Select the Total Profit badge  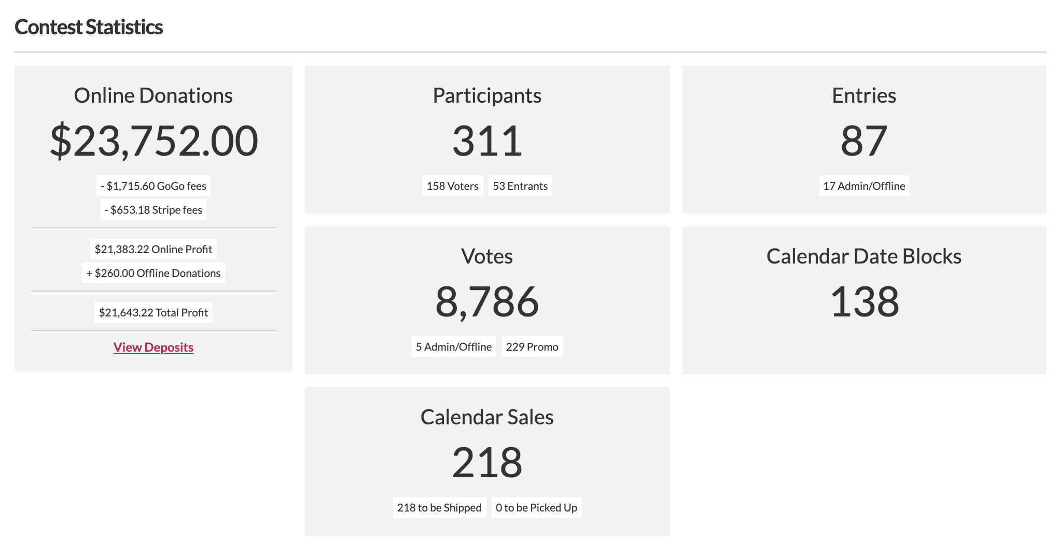coord(154,312)
